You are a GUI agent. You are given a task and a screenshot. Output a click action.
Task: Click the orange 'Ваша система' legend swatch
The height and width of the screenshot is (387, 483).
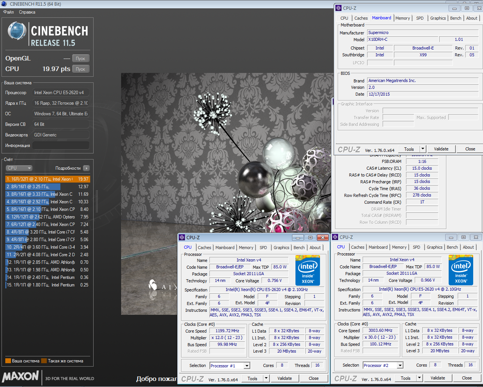(x=8, y=361)
